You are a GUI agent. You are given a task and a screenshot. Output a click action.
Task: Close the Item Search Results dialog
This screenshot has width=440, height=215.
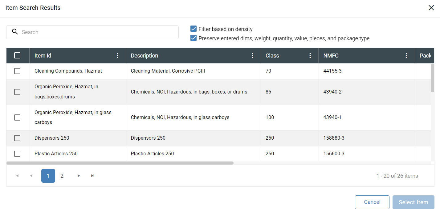[x=431, y=8]
